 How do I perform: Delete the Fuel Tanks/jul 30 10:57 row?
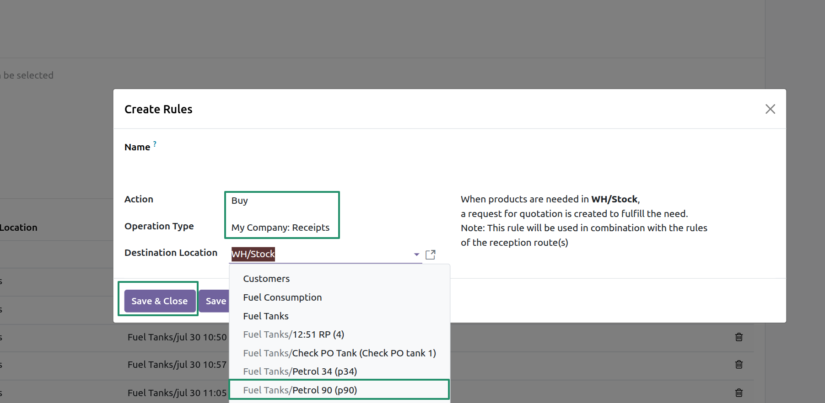pyautogui.click(x=739, y=365)
